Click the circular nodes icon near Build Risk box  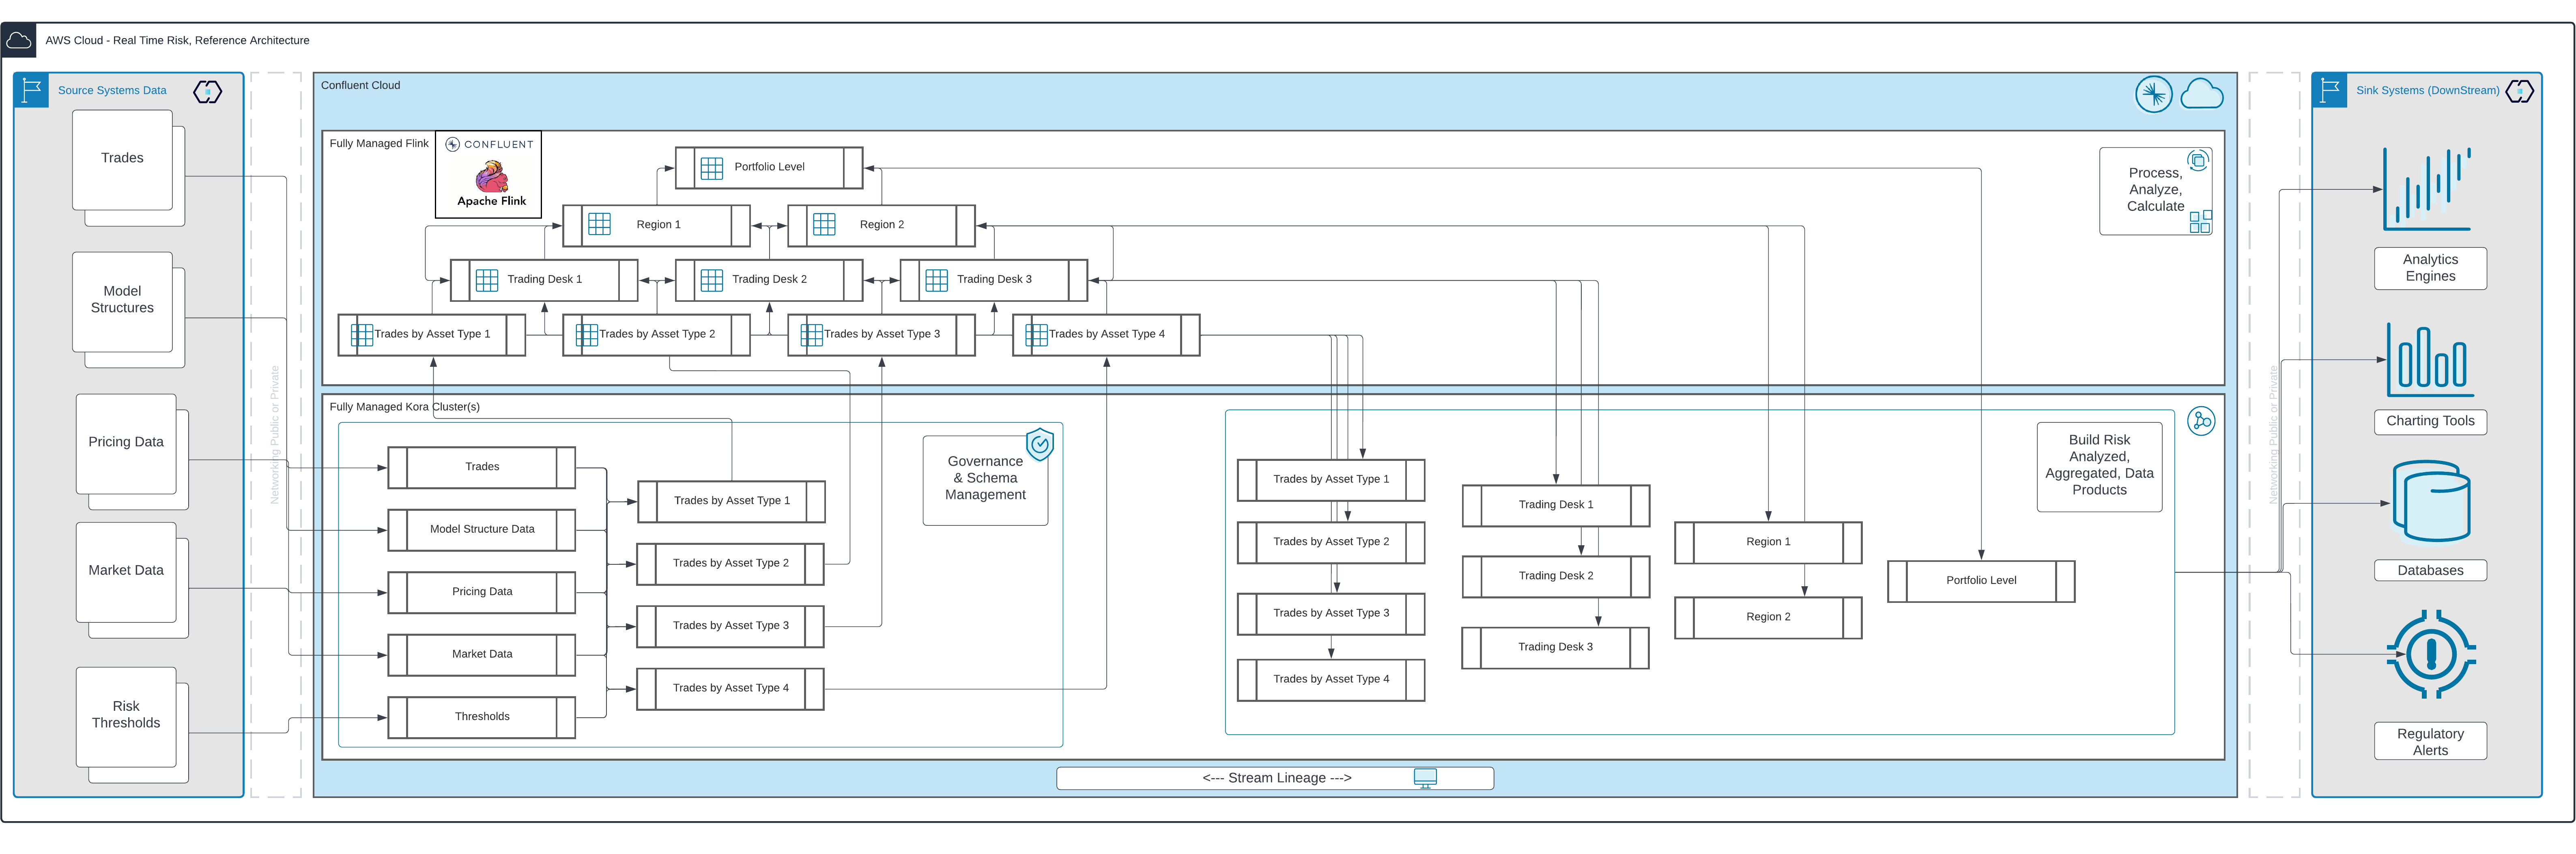(2201, 421)
